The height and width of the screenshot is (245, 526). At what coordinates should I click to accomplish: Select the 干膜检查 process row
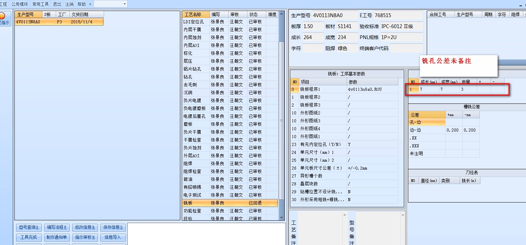[x=230, y=140]
